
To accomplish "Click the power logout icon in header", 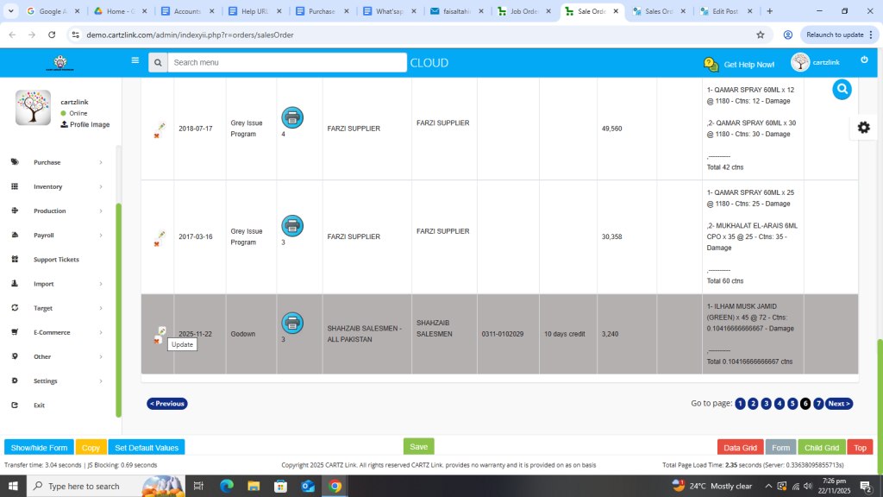I will tap(864, 60).
